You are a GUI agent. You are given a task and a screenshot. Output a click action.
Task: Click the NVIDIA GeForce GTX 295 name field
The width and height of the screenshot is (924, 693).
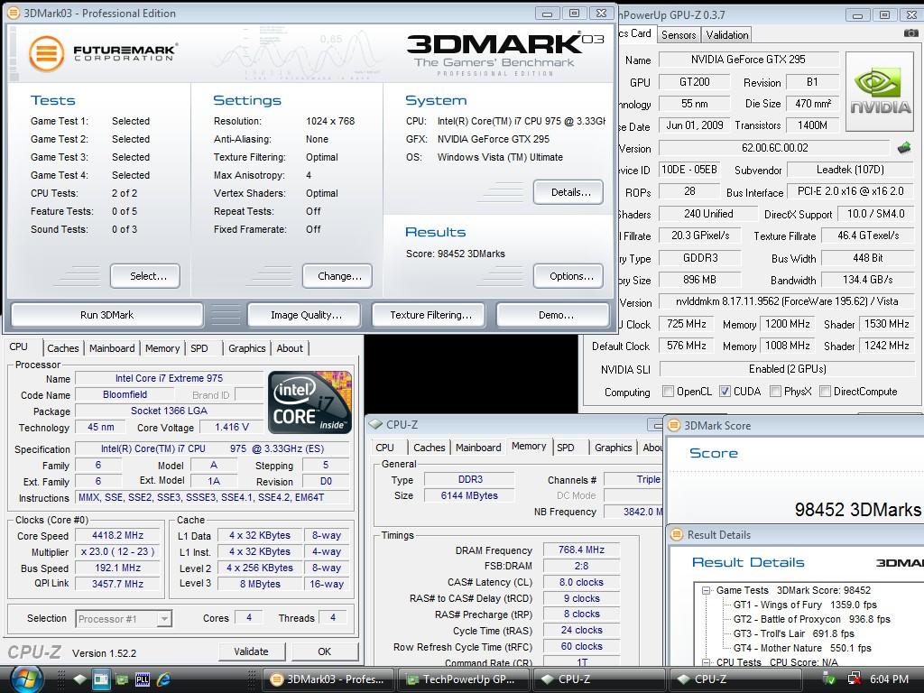[x=748, y=60]
